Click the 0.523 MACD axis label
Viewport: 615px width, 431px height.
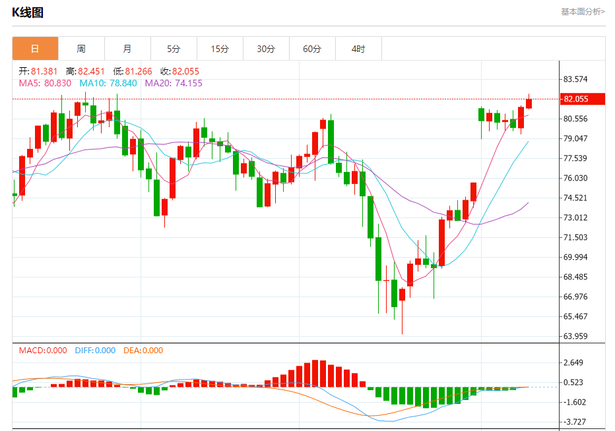pos(573,382)
